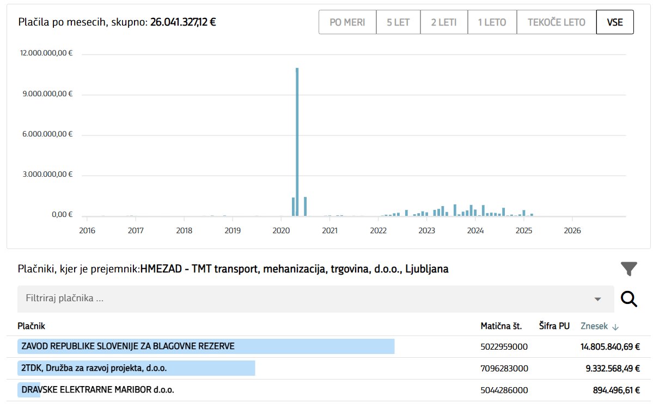Click the 2023 axis year label
This screenshot has height=404, width=653.
pos(427,231)
